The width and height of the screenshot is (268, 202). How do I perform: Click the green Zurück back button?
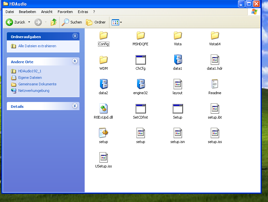16,22
